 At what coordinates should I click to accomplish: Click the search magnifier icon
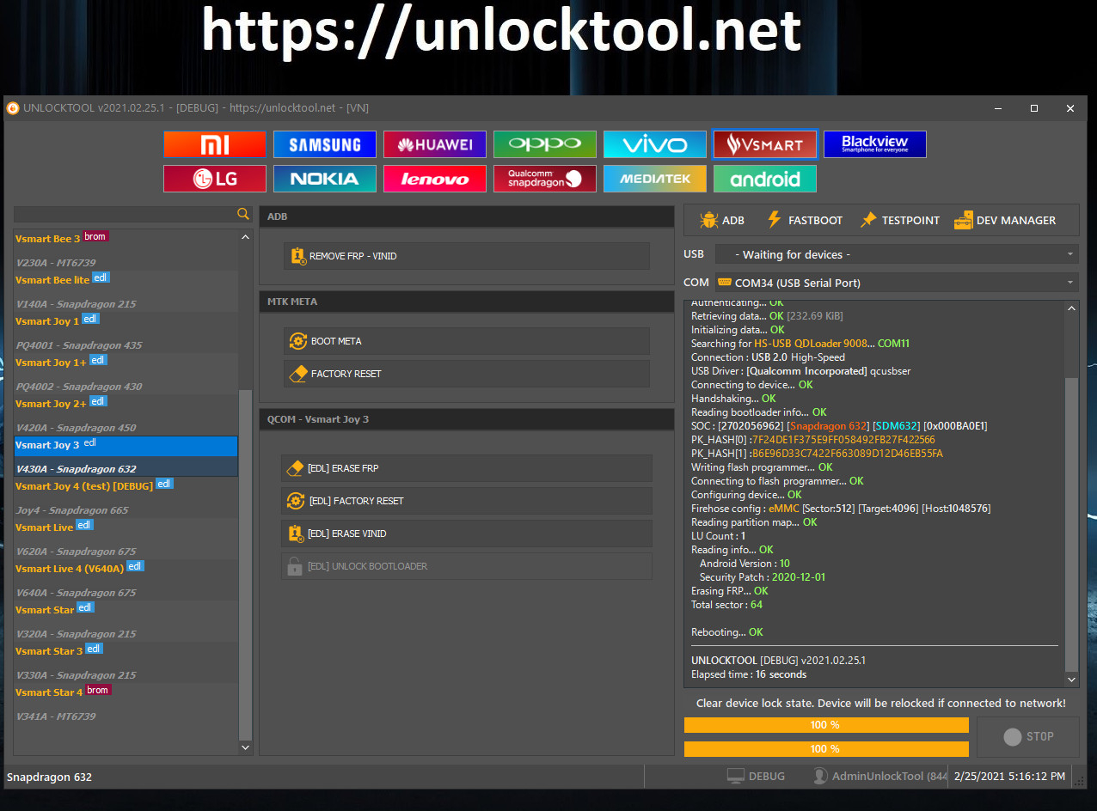pyautogui.click(x=243, y=214)
